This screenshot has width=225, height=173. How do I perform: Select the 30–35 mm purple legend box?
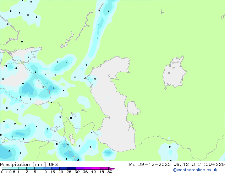79,168
